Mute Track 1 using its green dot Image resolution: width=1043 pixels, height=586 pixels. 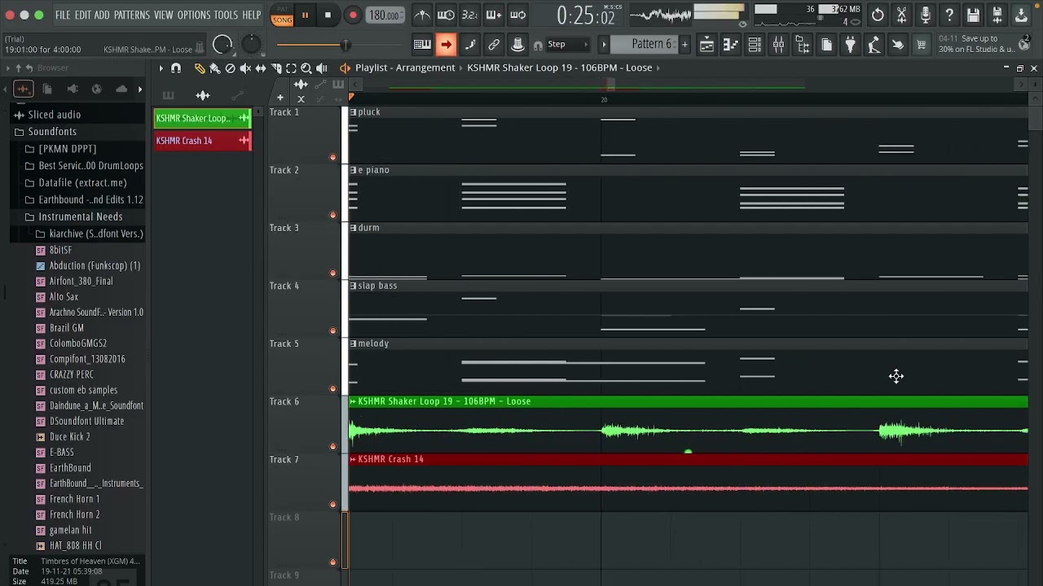click(332, 157)
